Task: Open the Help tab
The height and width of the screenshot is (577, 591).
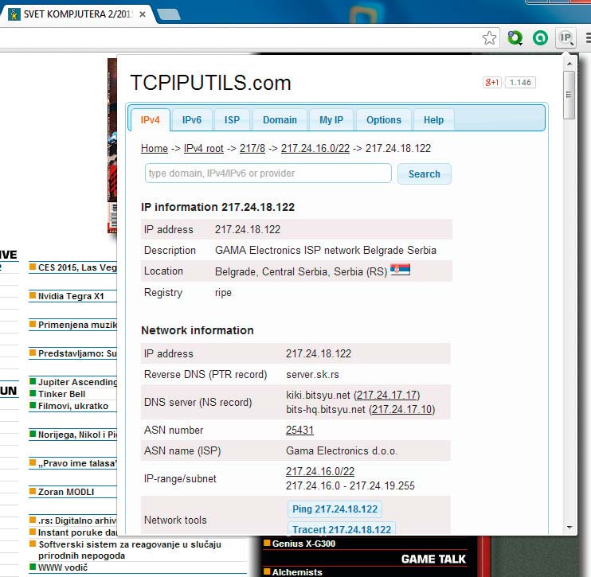Action: tap(433, 120)
